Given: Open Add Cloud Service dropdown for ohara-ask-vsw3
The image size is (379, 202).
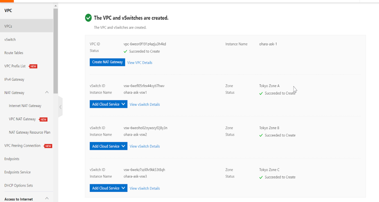Looking at the screenshot, I should click(108, 188).
